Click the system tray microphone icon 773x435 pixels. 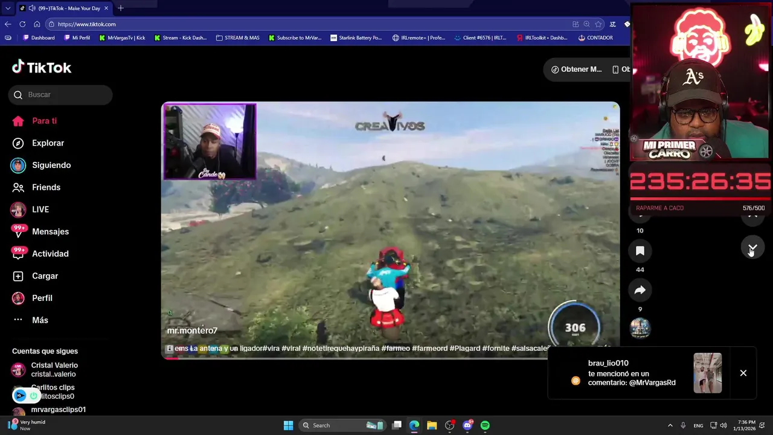click(683, 425)
